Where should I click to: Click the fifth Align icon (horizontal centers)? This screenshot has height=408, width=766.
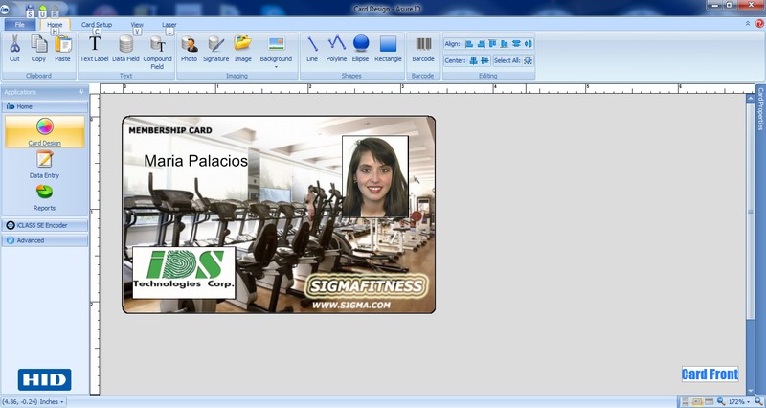516,43
